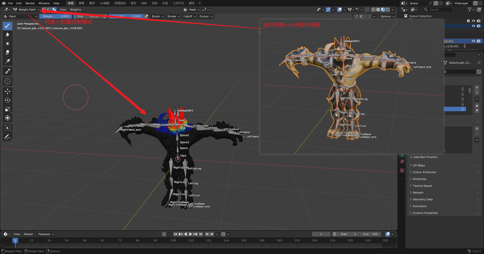Open the Edit menu
This screenshot has width=484, height=254.
point(19,3)
